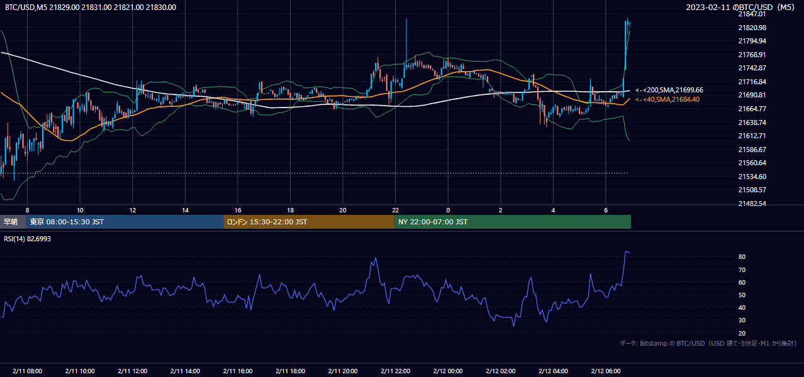Click hour label 8 under price chart
Viewport: 804px width, 377px height.
(x=27, y=209)
